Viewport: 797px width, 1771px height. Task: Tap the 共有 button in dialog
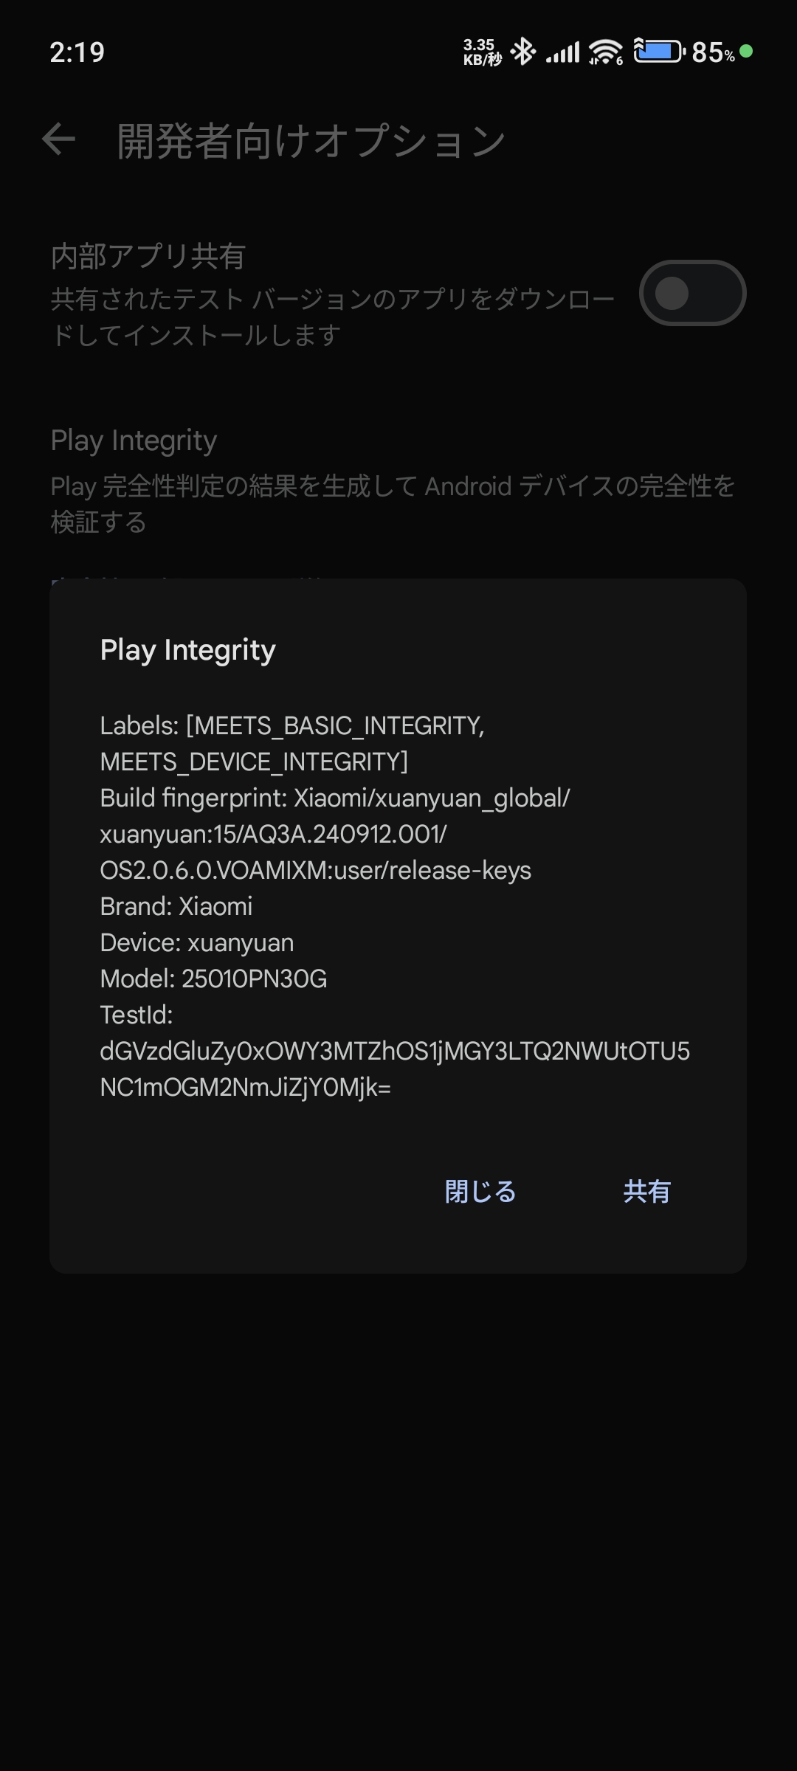pyautogui.click(x=646, y=1191)
